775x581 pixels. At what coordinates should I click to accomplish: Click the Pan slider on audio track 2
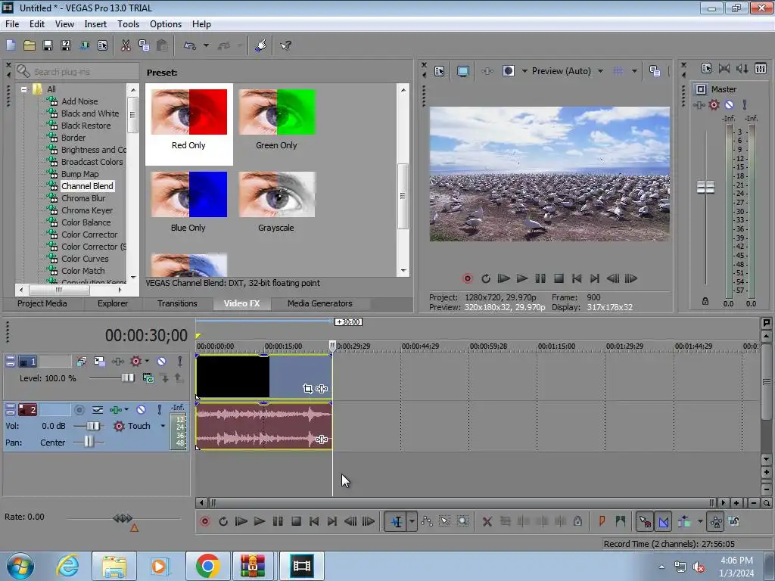[89, 442]
